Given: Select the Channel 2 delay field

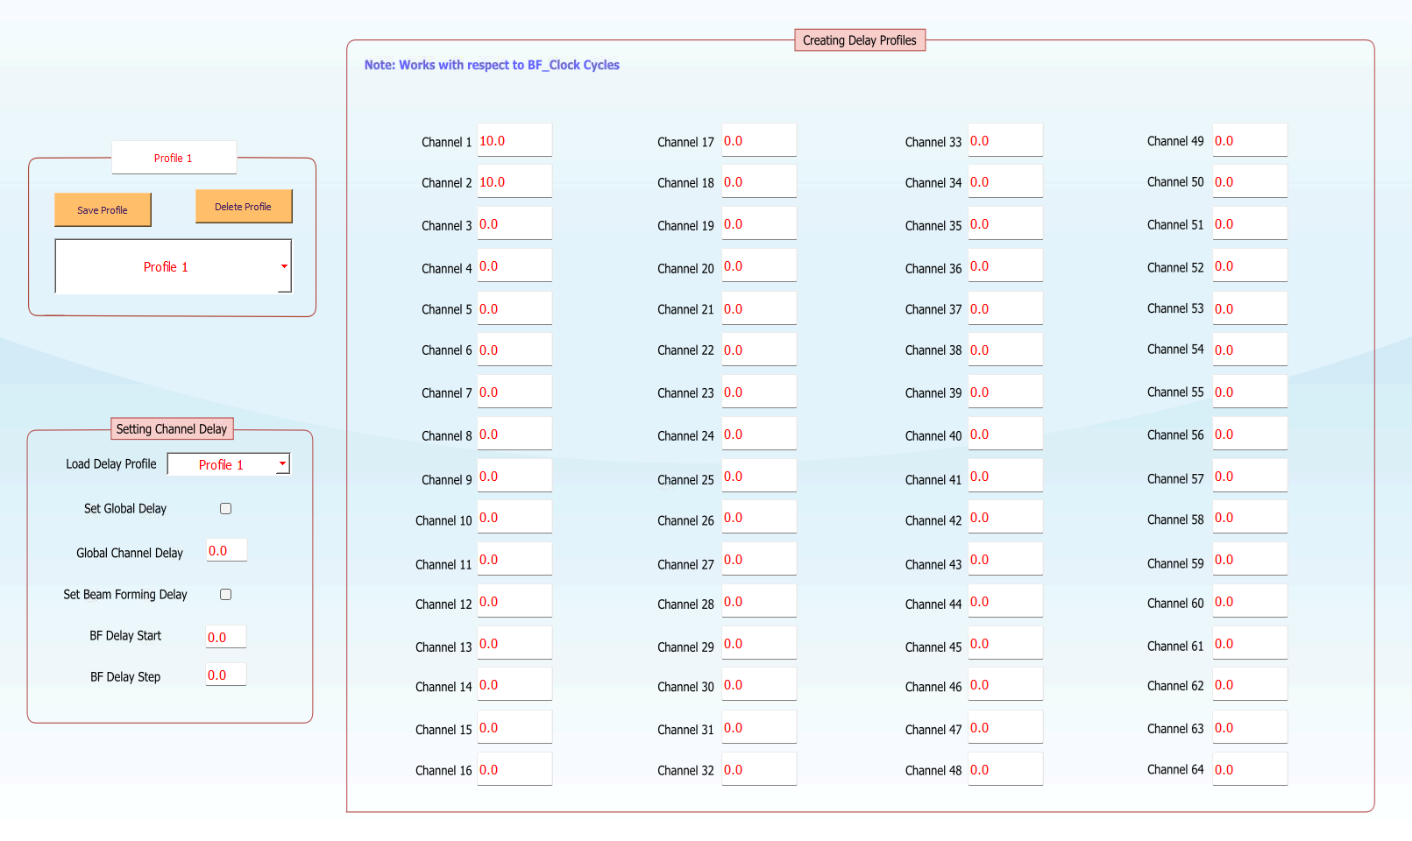Looking at the screenshot, I should tap(514, 180).
